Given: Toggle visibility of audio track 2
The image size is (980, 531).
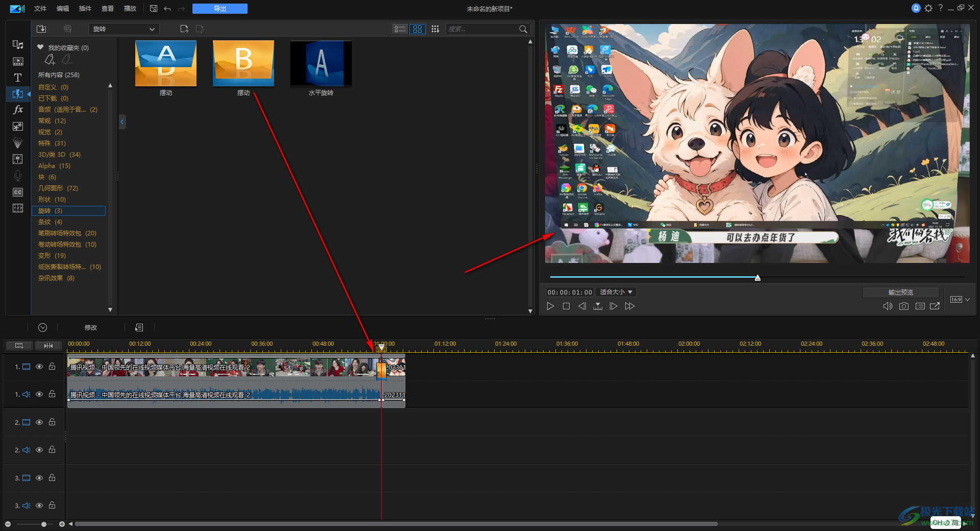Looking at the screenshot, I should click(39, 450).
